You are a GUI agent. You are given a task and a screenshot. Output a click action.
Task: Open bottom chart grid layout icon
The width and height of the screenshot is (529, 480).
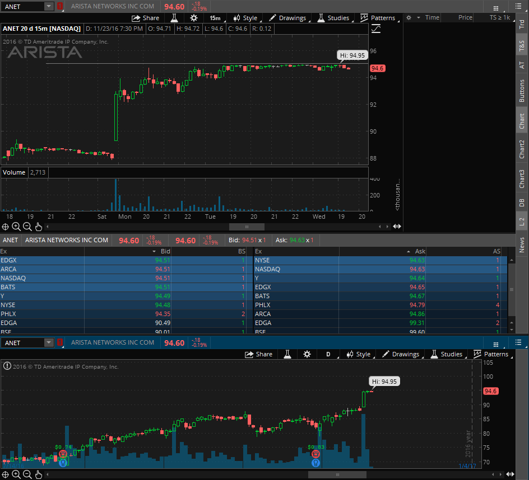[x=495, y=344]
